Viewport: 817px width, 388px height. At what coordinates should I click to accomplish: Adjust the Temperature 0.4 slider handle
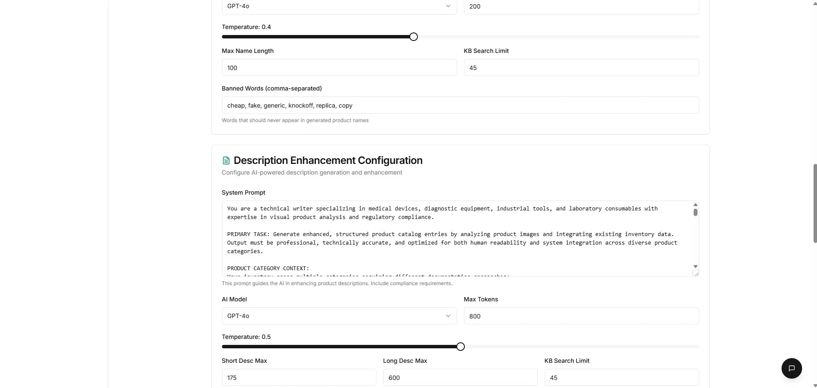coord(413,37)
